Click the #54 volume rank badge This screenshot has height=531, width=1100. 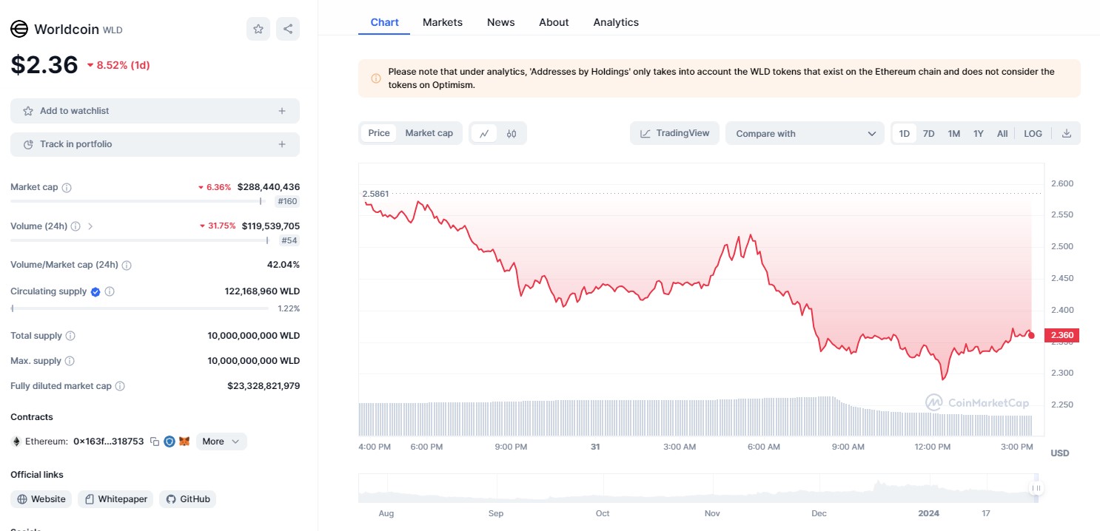[x=289, y=240]
